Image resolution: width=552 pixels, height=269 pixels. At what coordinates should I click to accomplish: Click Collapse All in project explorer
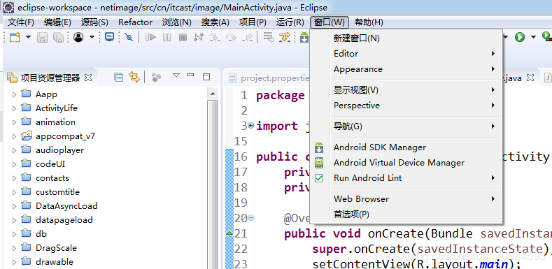[x=119, y=78]
